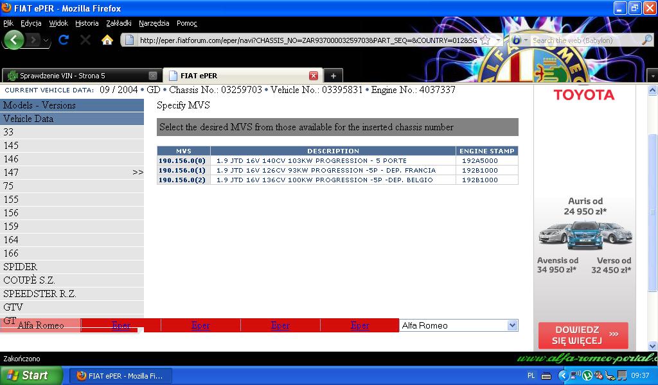658x385 pixels.
Task: Click the PL language indicator
Action: pos(531,376)
